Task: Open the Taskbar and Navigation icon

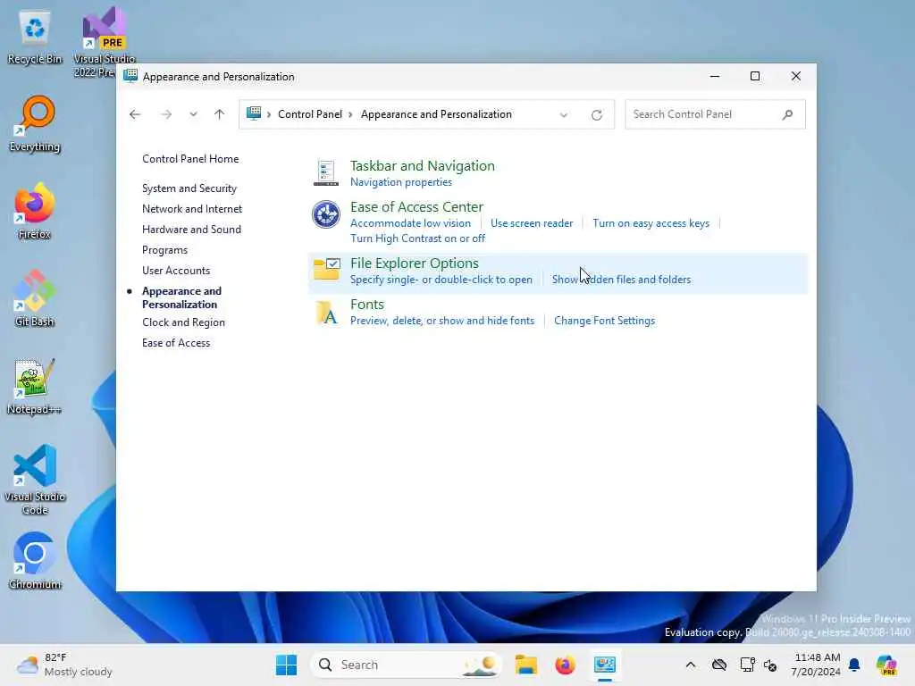Action: (325, 173)
